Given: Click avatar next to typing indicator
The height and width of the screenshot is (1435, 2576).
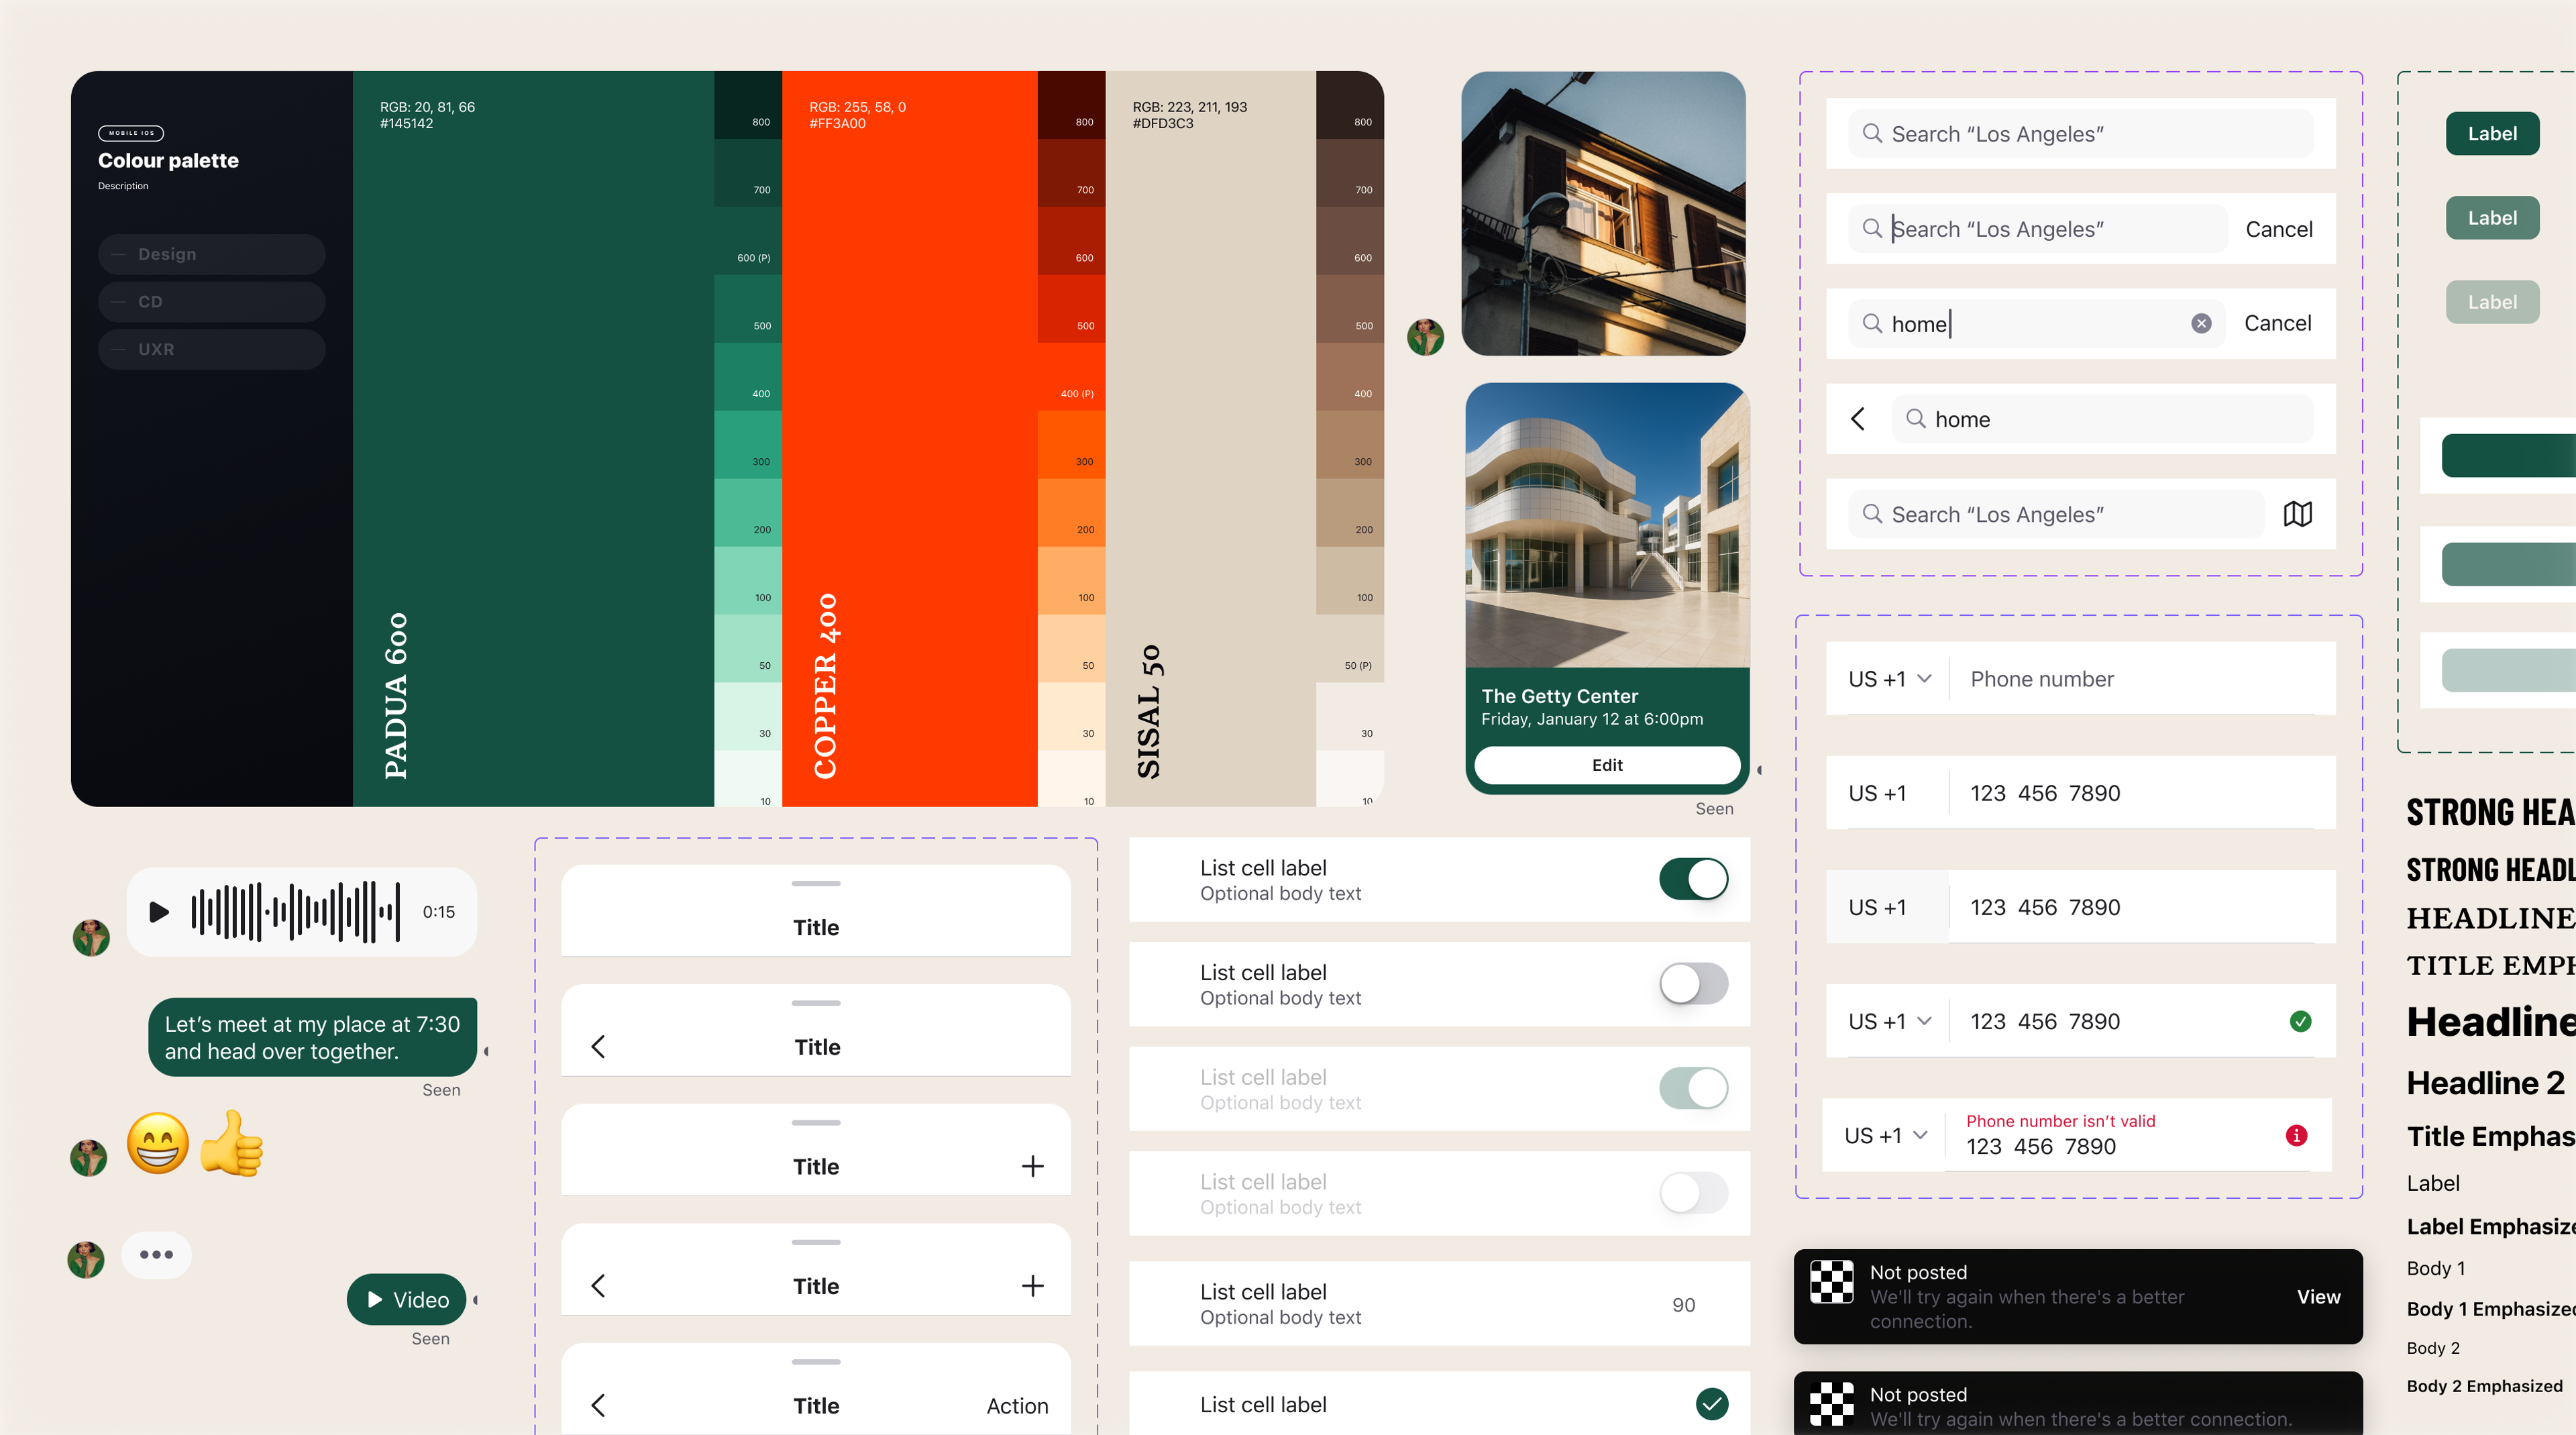Looking at the screenshot, I should [85, 1260].
